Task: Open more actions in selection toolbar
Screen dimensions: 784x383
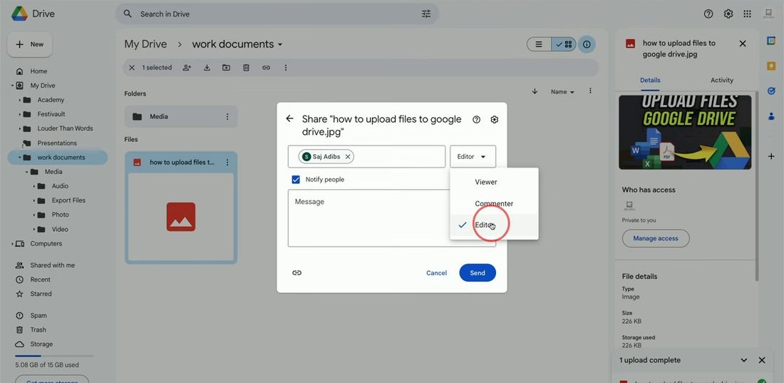Action: 286,68
